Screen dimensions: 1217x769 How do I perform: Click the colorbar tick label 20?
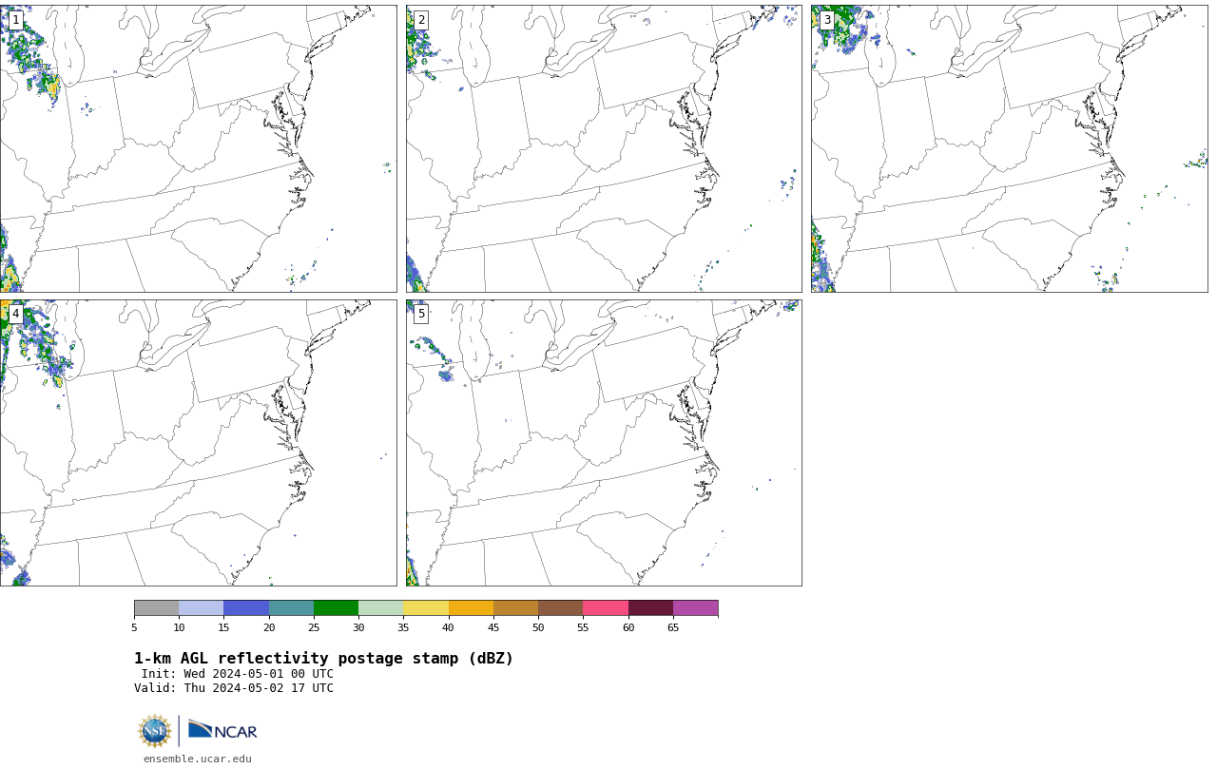269,627
